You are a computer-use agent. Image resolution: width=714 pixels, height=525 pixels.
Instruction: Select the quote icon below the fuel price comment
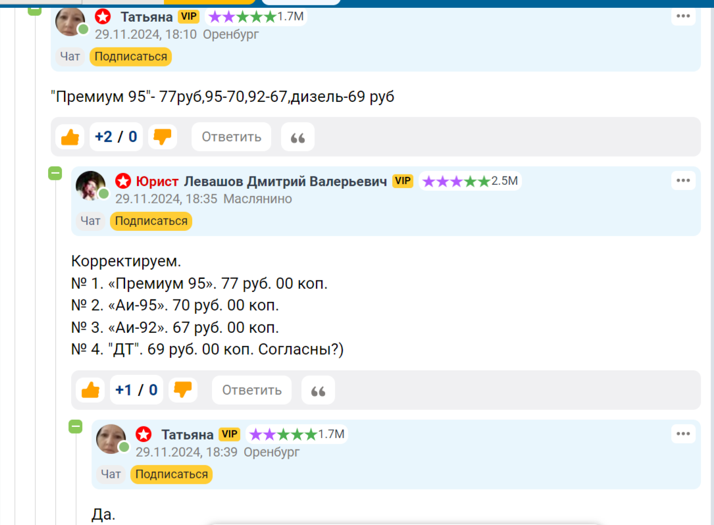point(297,136)
